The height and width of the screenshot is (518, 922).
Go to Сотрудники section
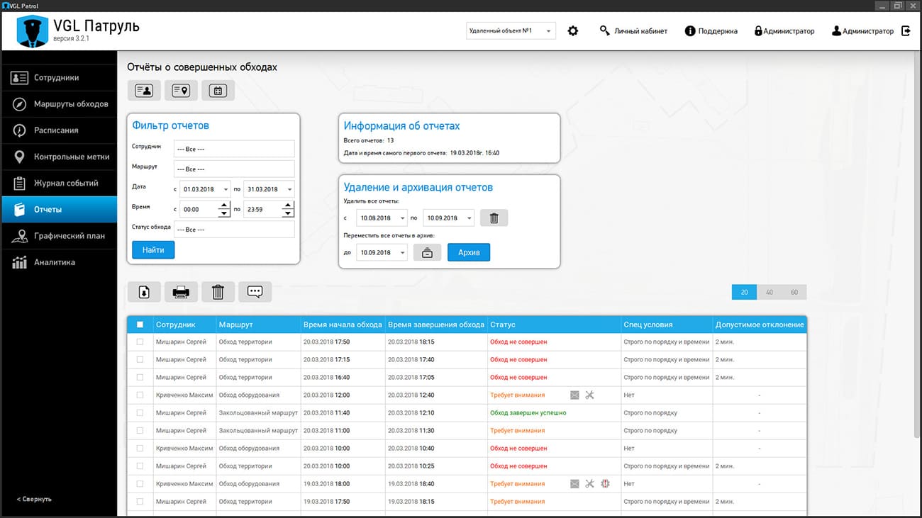click(59, 78)
